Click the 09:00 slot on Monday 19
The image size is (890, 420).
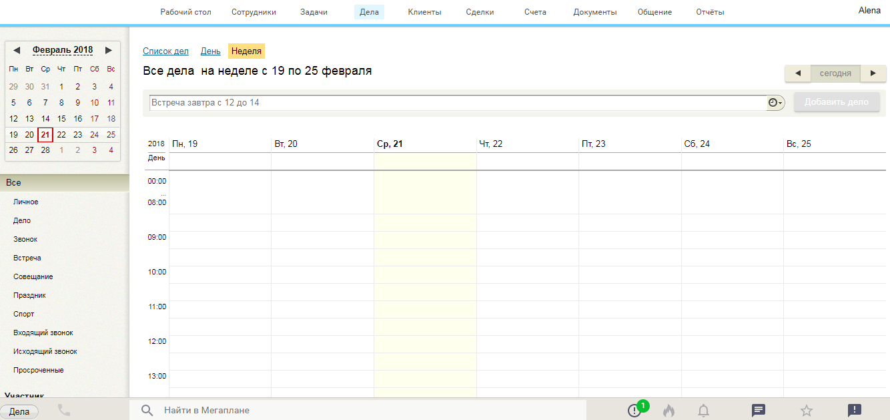(x=220, y=240)
